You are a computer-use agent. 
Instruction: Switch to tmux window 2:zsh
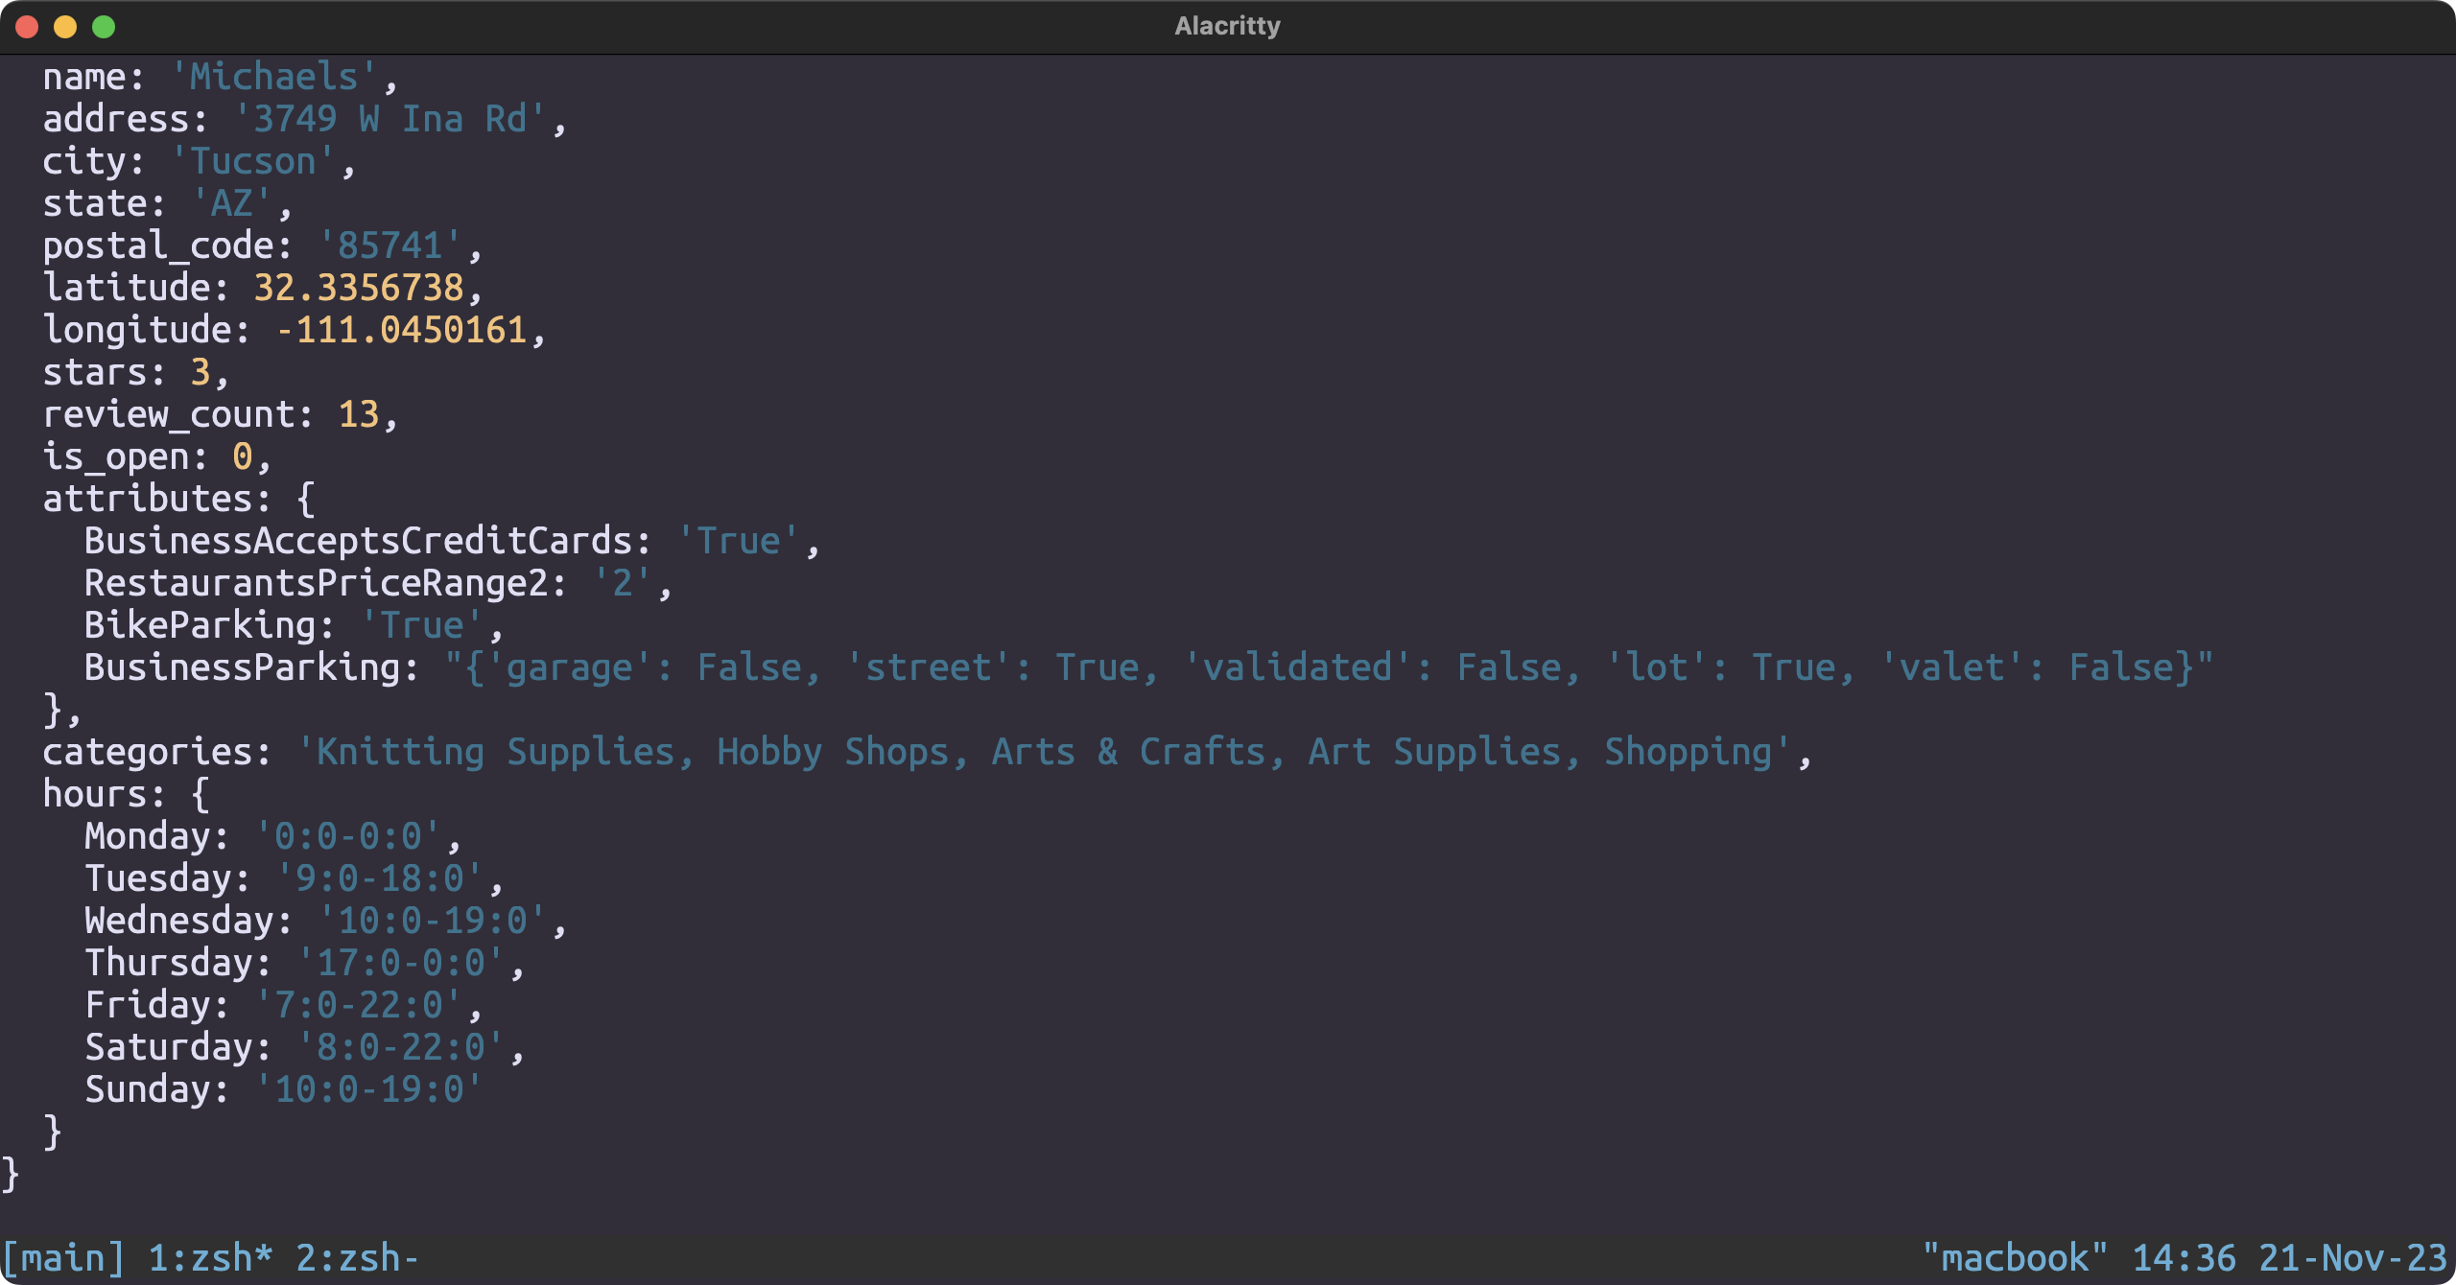coord(357,1258)
